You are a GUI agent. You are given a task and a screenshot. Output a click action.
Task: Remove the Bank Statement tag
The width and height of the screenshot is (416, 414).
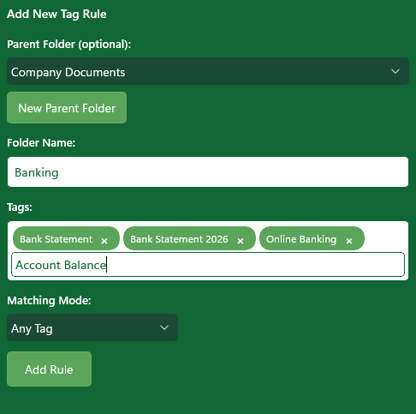tap(104, 241)
